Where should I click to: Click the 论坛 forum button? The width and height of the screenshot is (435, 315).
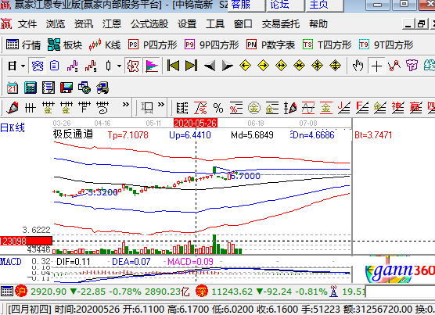point(286,5)
